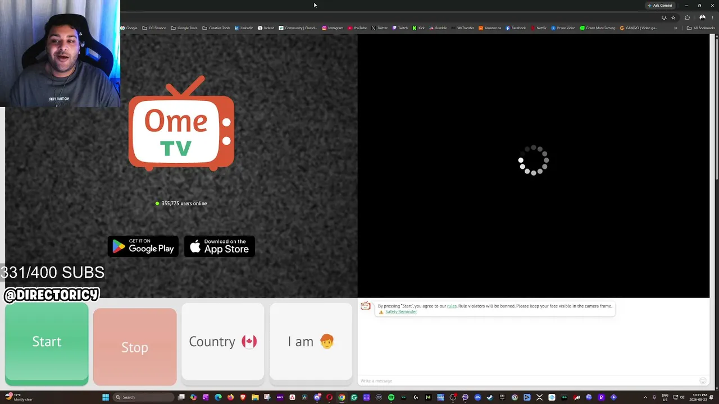
Task: Click the install app icon in address bar
Action: (664, 17)
